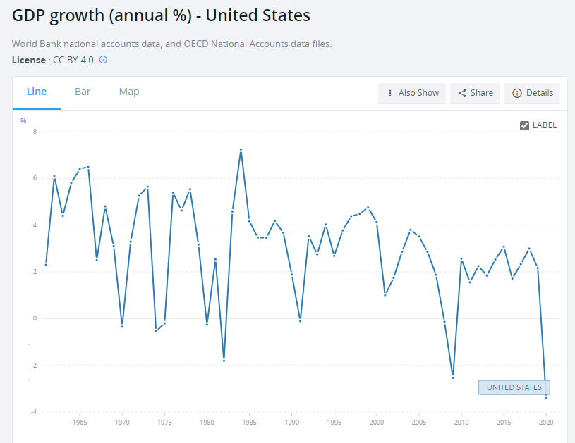Click the Share icon button

click(x=475, y=93)
